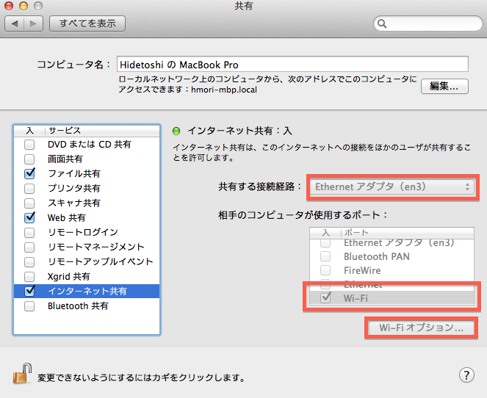This screenshot has height=398, width=487.
Task: Select the インターネット共有 service row
Action: (x=87, y=291)
